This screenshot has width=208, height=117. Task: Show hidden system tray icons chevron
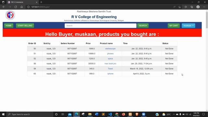[174, 114]
